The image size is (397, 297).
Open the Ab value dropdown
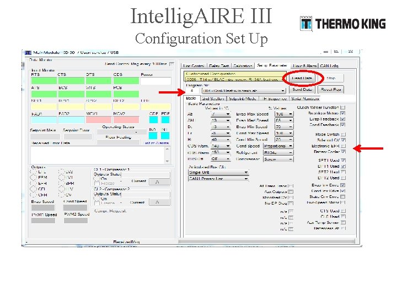[x=221, y=114]
